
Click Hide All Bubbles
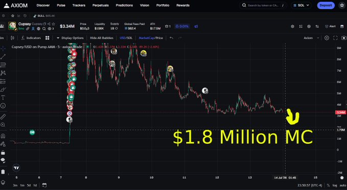[102, 38]
